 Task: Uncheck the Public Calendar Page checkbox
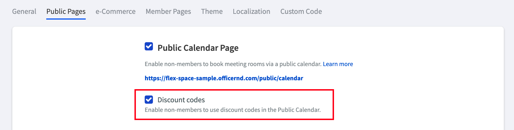pyautogui.click(x=149, y=47)
